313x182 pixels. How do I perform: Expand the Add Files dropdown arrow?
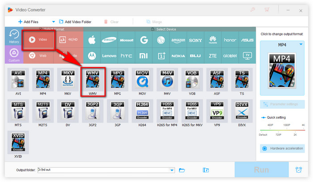[53, 22]
